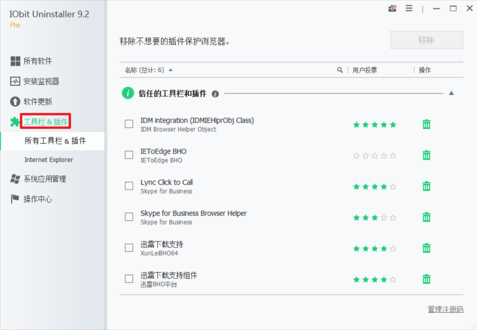477x330 pixels.
Task: Select the IDM integration (IDMIEHlprObj Class) entry name
Action: (197, 121)
